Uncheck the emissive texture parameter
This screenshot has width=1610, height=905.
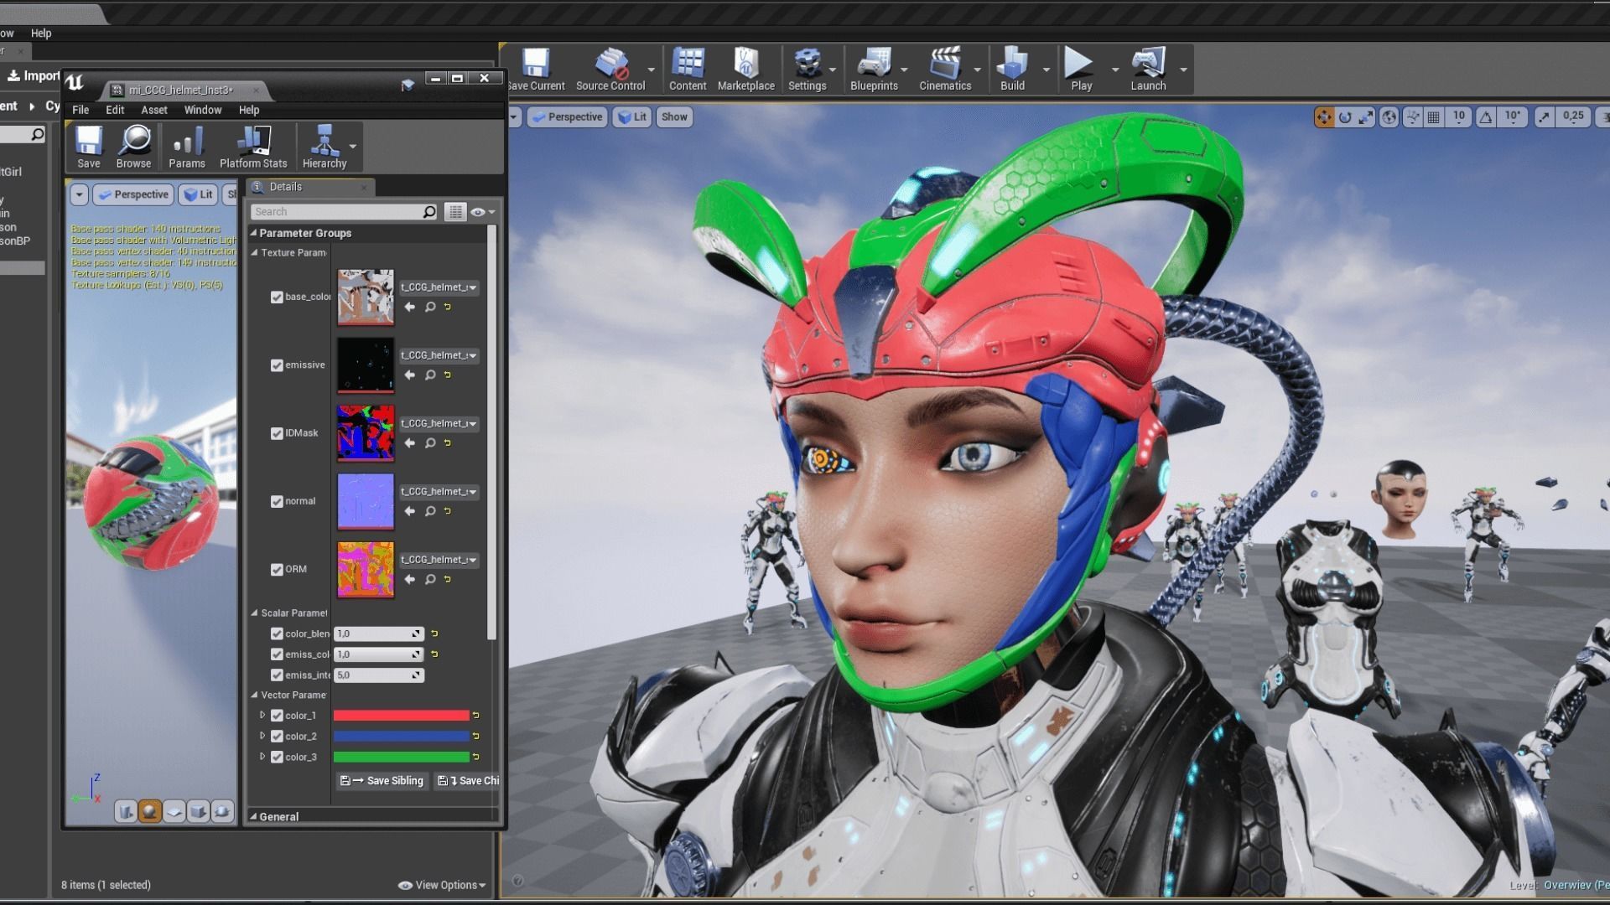277,365
